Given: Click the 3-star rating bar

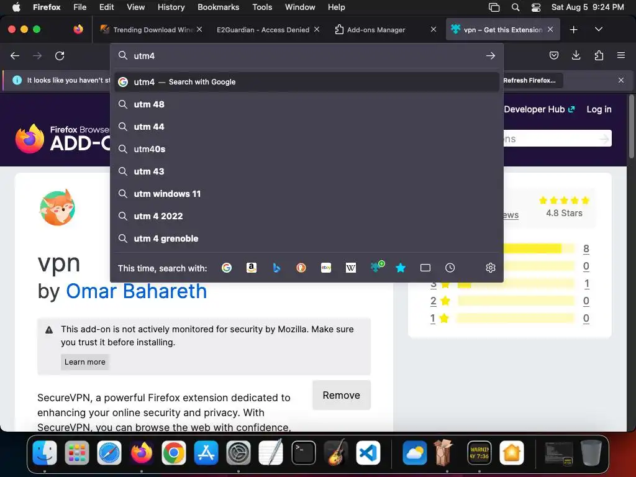Looking at the screenshot, I should coord(516,283).
